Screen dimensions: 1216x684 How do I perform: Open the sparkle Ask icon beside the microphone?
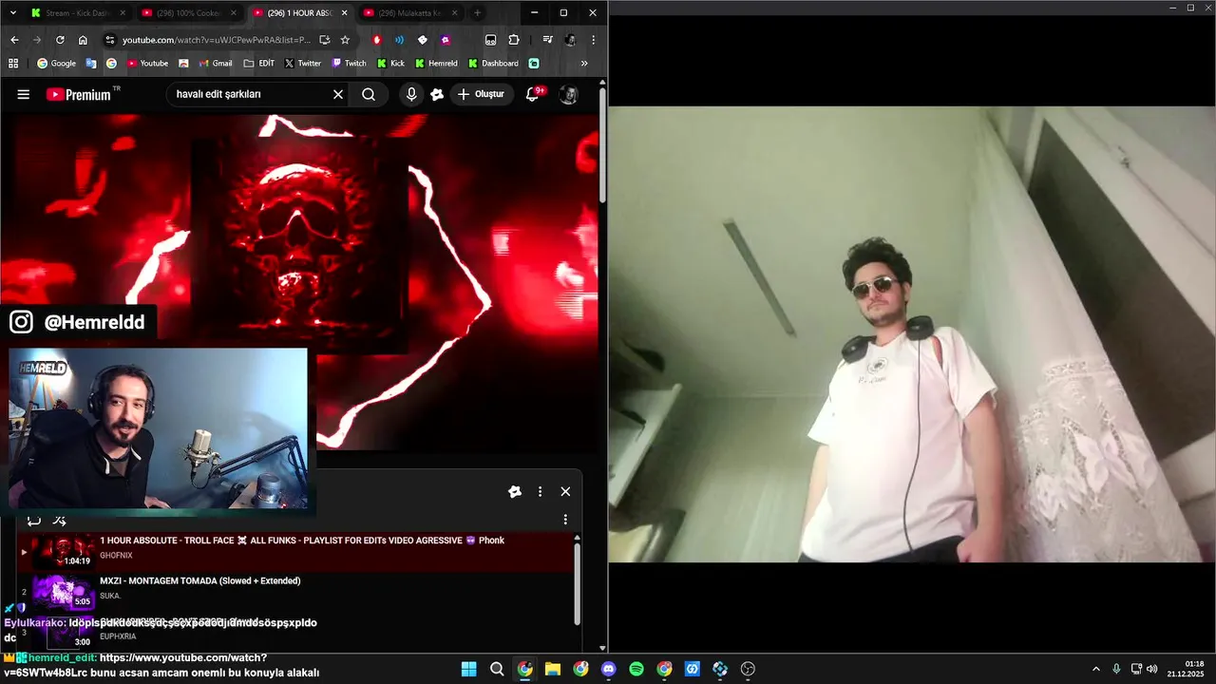[x=437, y=94]
